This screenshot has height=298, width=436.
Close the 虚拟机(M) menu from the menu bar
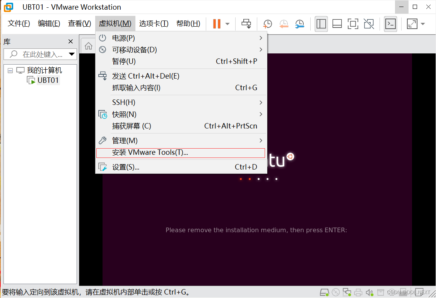tap(115, 23)
